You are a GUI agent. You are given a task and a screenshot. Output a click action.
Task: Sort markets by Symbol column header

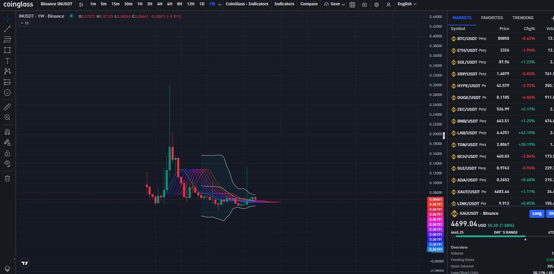[458, 29]
